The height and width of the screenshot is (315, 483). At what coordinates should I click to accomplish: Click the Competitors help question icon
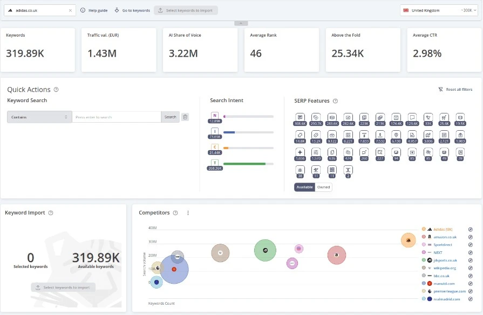coord(175,212)
